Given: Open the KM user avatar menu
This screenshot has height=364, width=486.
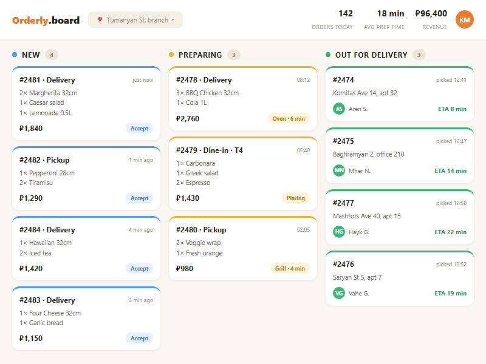Looking at the screenshot, I should click(464, 19).
